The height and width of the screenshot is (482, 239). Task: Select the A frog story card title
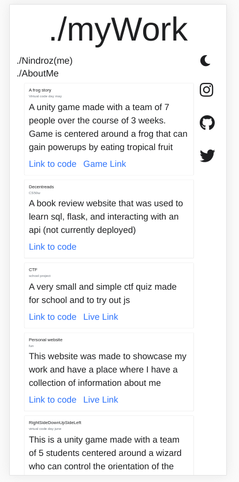(40, 90)
